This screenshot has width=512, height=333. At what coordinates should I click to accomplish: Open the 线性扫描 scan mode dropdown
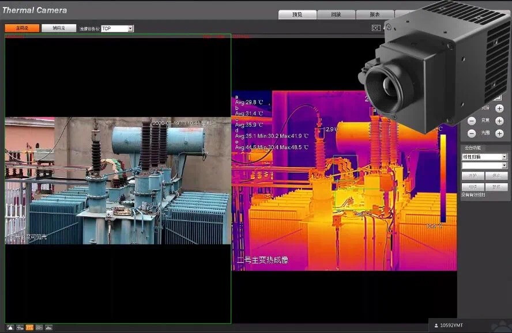[504, 157]
